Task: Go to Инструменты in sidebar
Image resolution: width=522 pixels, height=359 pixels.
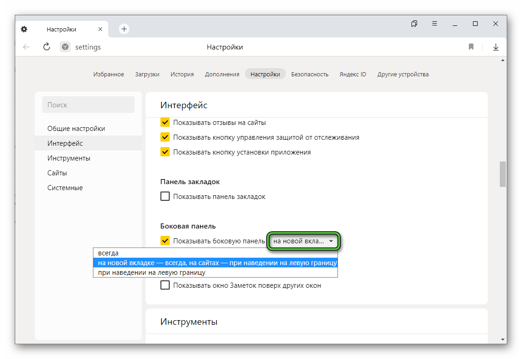Action: coord(69,158)
